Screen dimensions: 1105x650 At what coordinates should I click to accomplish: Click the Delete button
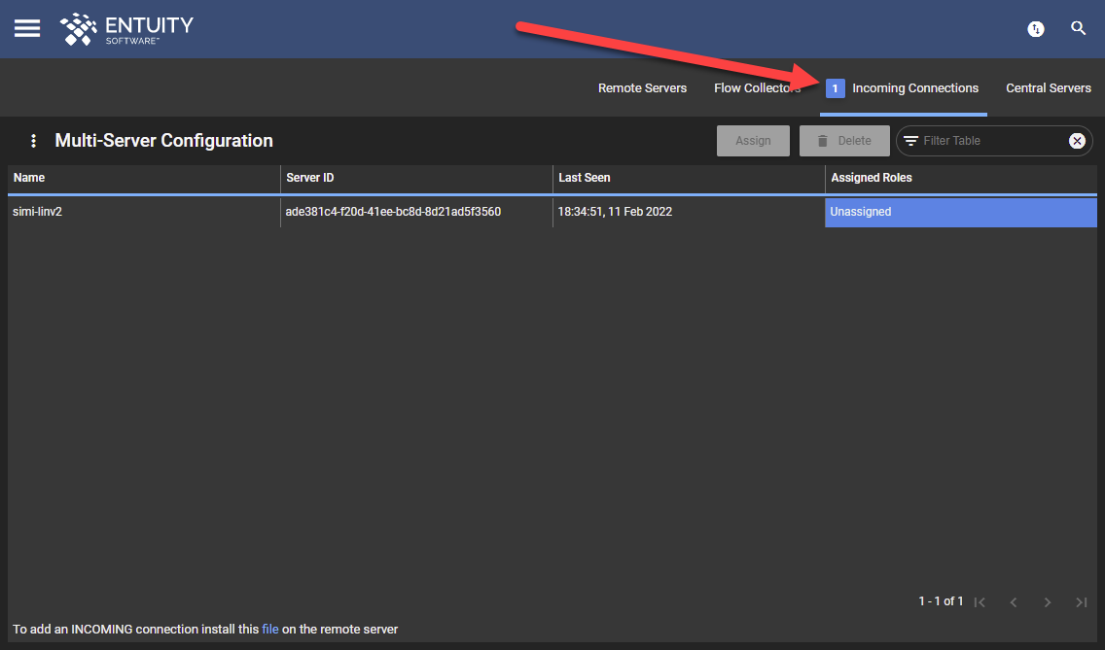pyautogui.click(x=844, y=141)
